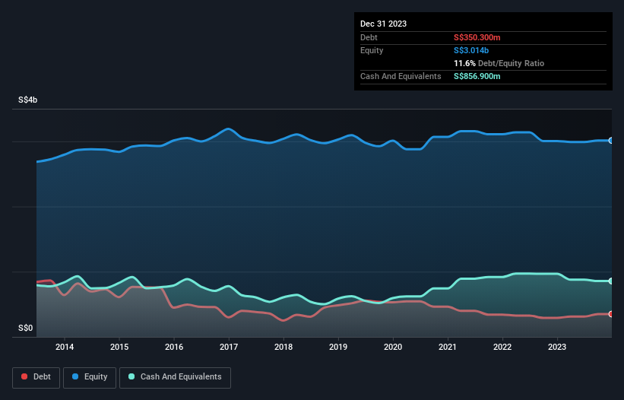Select the 2017 year tick label

(229, 348)
